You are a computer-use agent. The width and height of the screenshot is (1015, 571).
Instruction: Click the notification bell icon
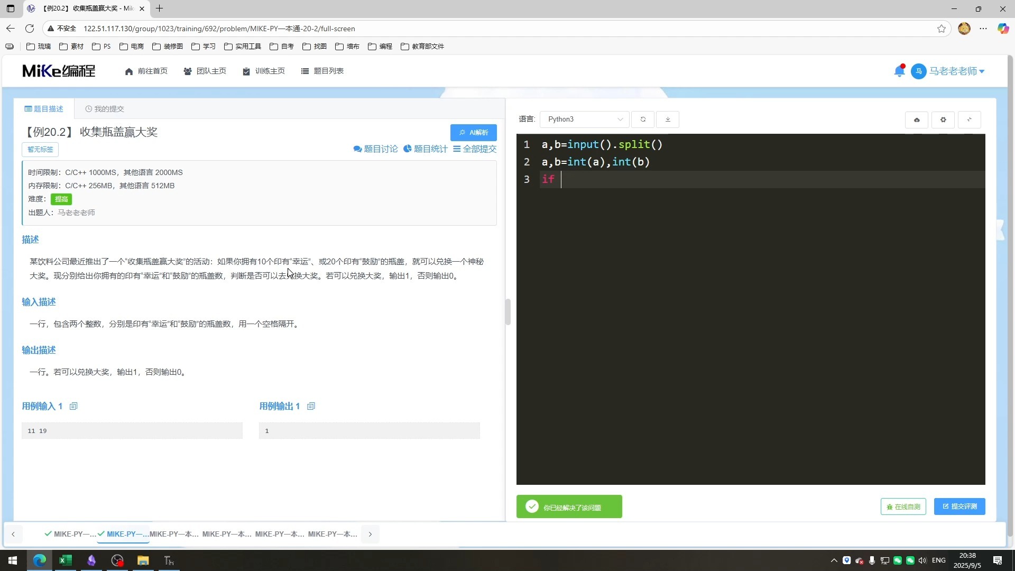899,71
